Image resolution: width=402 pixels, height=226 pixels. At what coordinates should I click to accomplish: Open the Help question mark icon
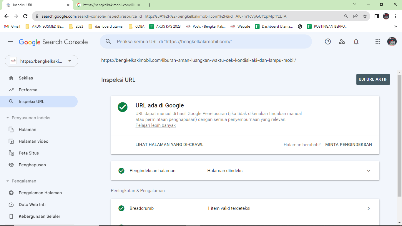click(328, 42)
